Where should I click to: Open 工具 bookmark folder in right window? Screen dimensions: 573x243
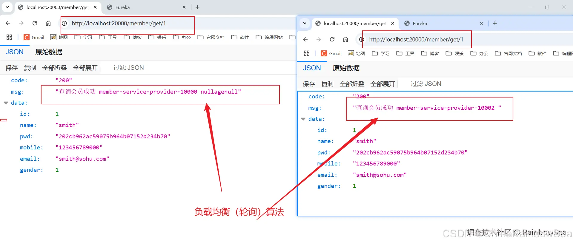coord(405,53)
